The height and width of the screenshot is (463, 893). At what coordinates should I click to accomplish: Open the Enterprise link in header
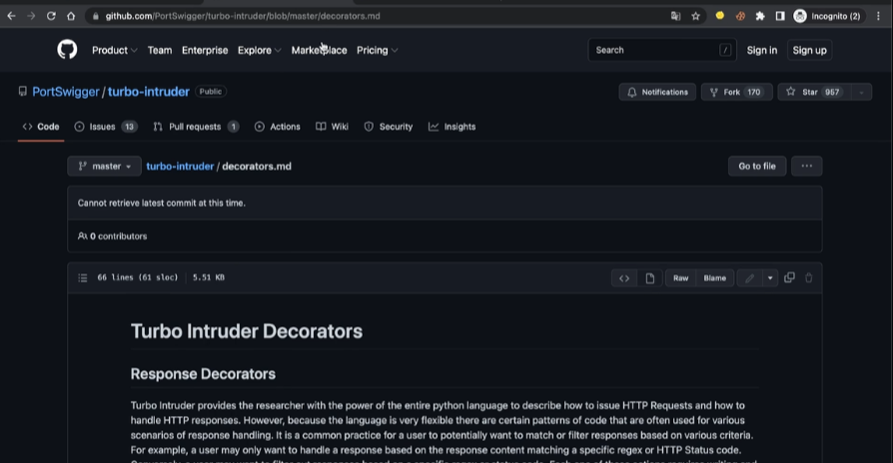(x=205, y=50)
